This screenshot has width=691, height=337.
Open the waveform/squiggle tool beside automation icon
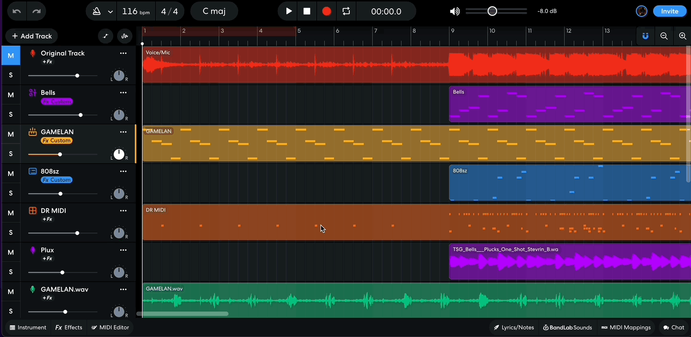click(124, 36)
